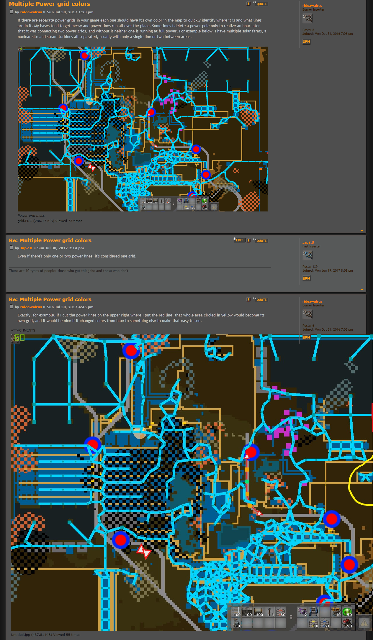
Task: Open the 4:45 pm "Re: Multiple Power grid colors" title
Action: [x=50, y=299]
